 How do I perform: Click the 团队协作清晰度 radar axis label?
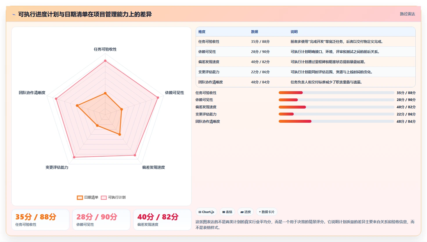tap(32, 93)
